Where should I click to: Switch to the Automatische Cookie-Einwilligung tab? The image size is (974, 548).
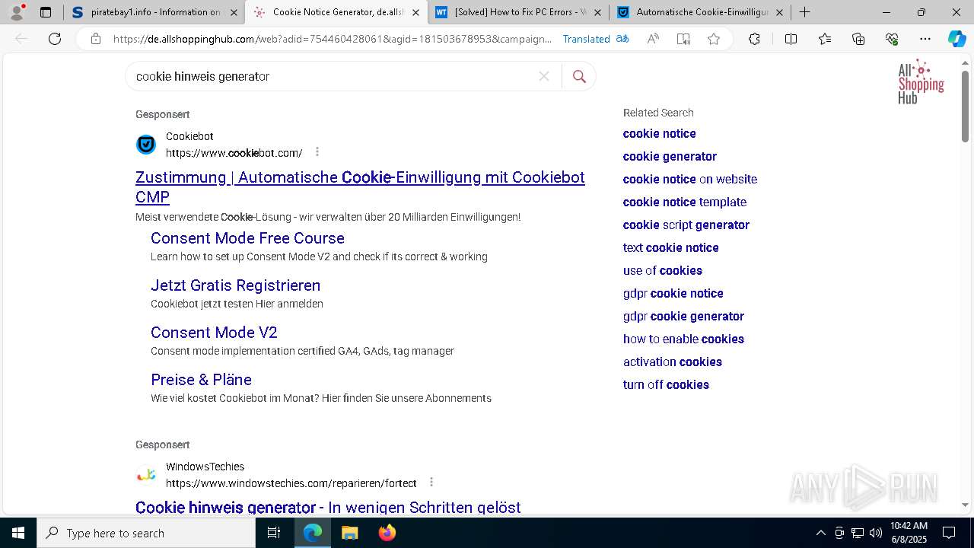point(701,12)
